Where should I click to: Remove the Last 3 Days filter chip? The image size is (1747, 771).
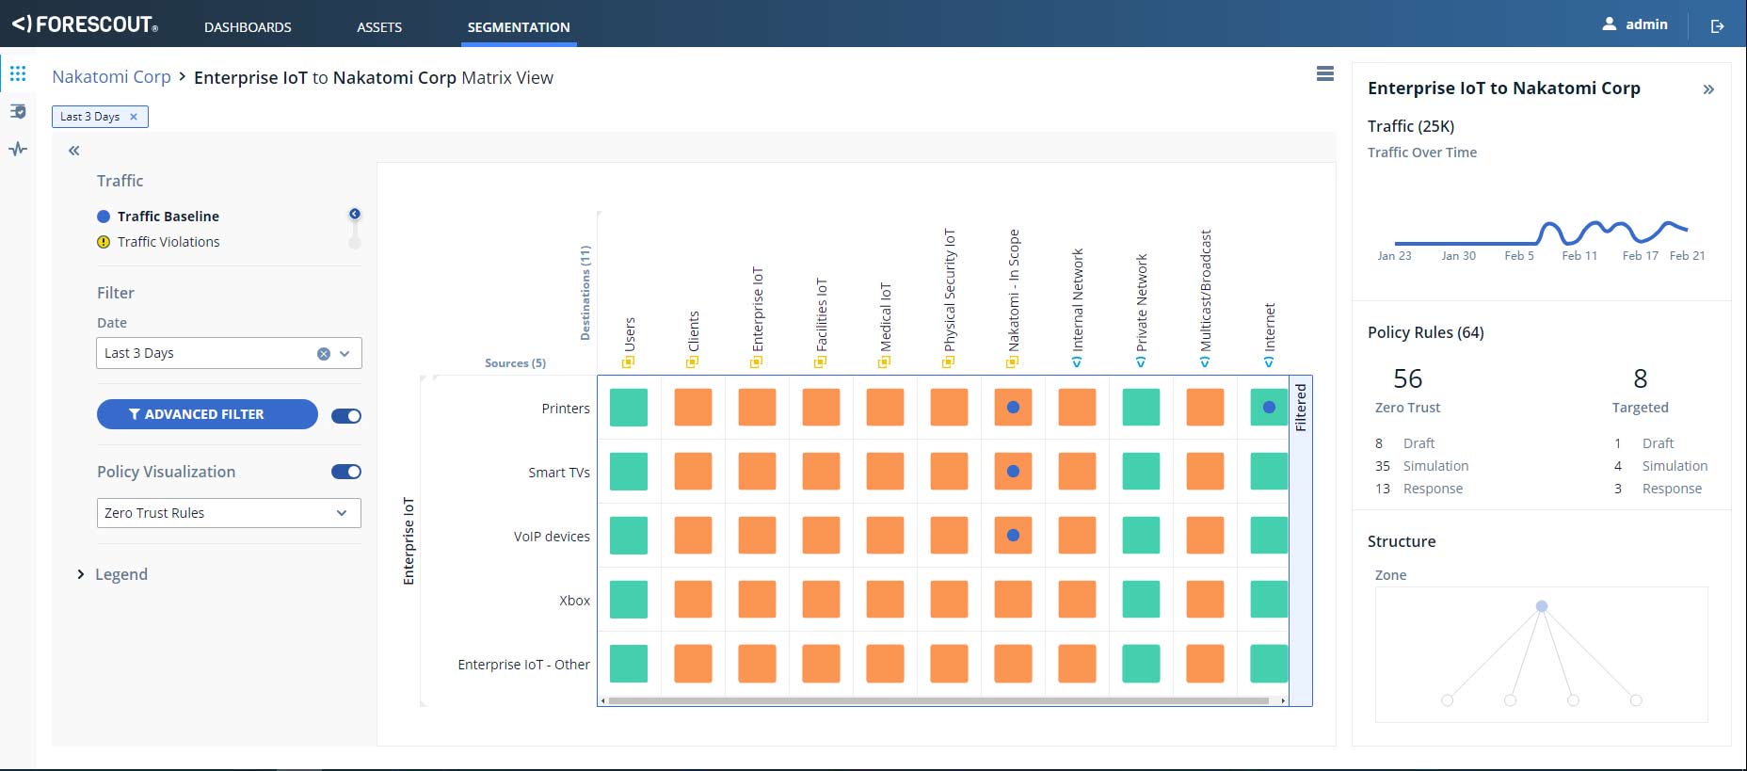point(134,117)
